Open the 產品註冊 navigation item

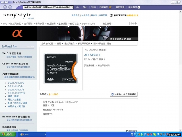[51, 24]
